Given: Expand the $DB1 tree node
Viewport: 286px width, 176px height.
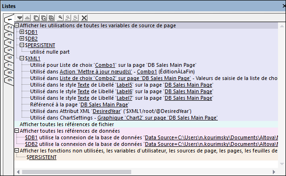Looking at the screenshot, I should tap(22, 32).
